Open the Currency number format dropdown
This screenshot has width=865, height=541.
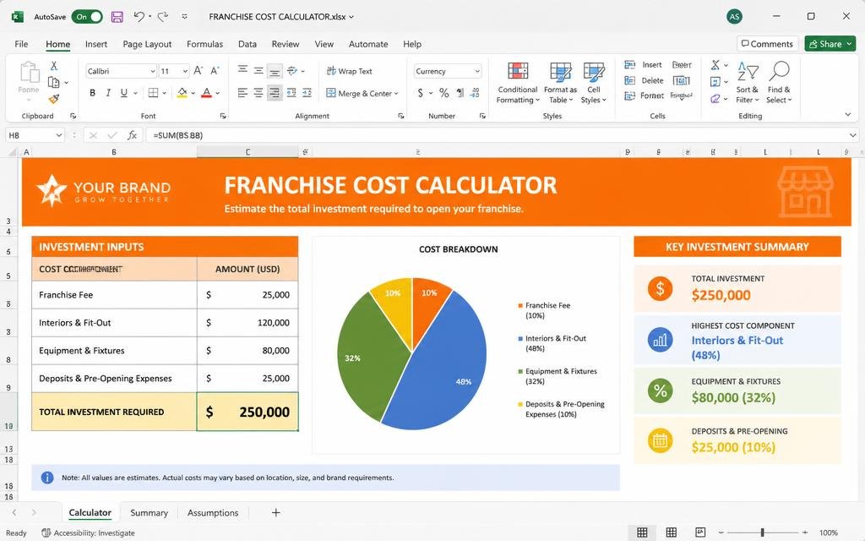[x=477, y=71]
